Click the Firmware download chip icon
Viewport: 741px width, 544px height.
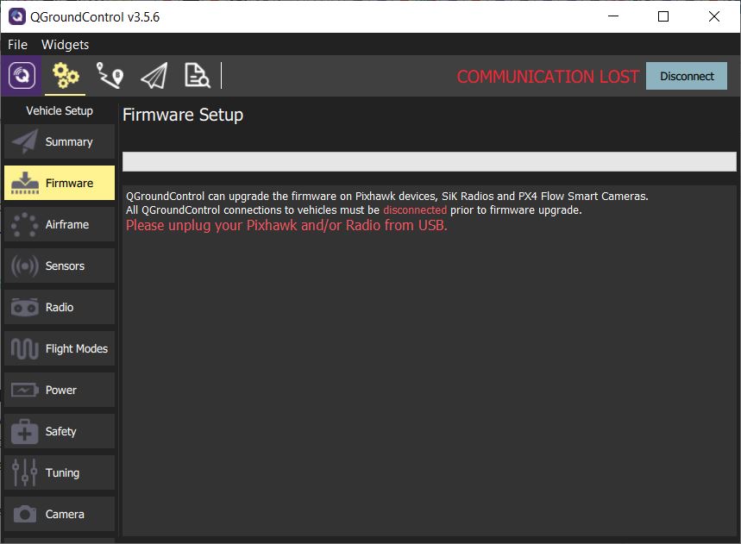24,184
